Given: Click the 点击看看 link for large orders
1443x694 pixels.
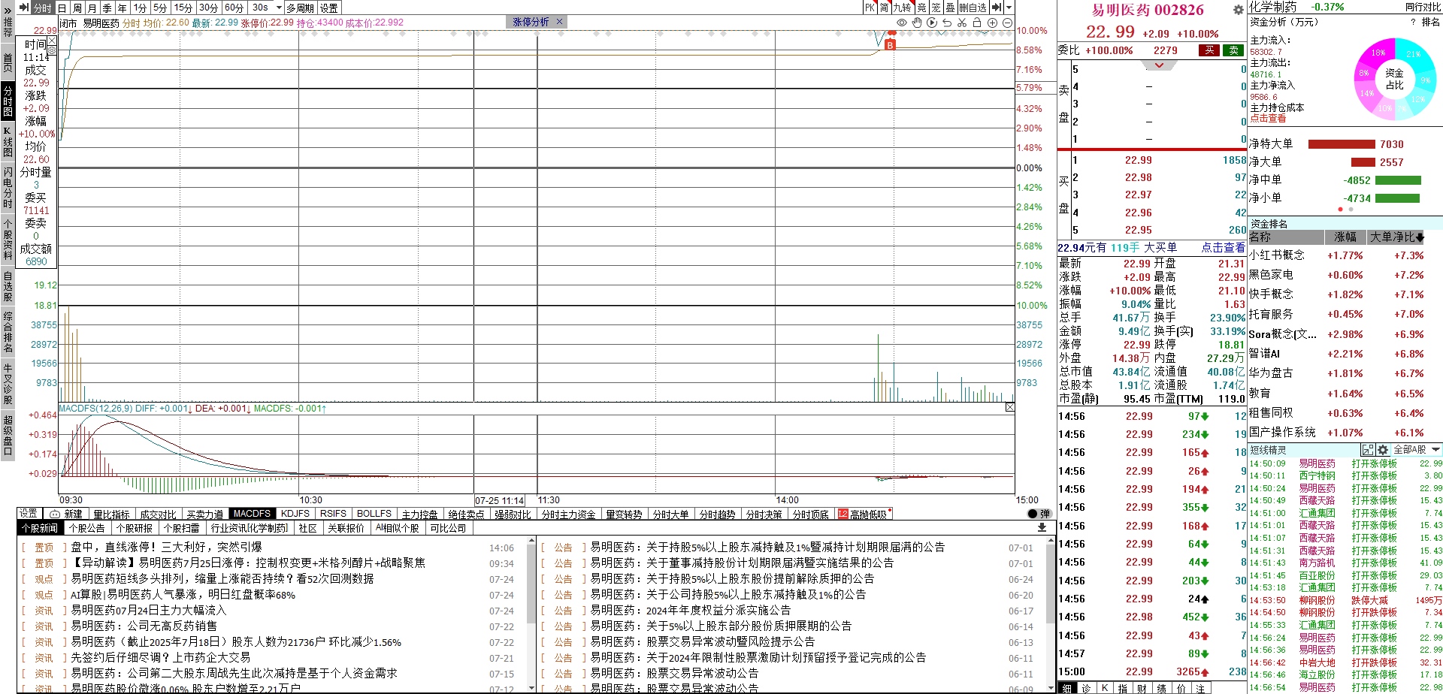Looking at the screenshot, I should (x=1223, y=247).
